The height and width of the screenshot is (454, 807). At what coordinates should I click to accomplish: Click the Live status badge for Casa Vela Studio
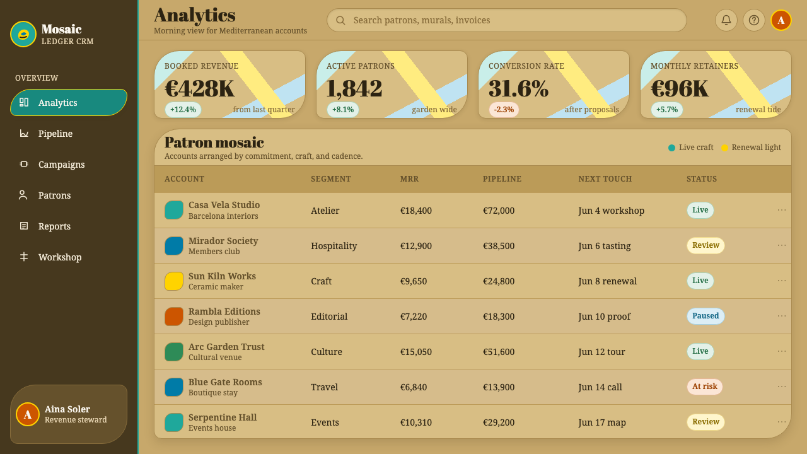700,210
